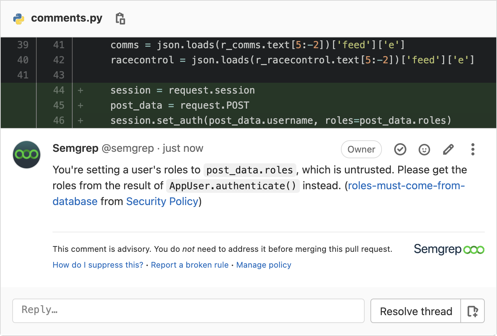Open the 'Report a broken rule' link
497x336 pixels.
pyautogui.click(x=190, y=265)
